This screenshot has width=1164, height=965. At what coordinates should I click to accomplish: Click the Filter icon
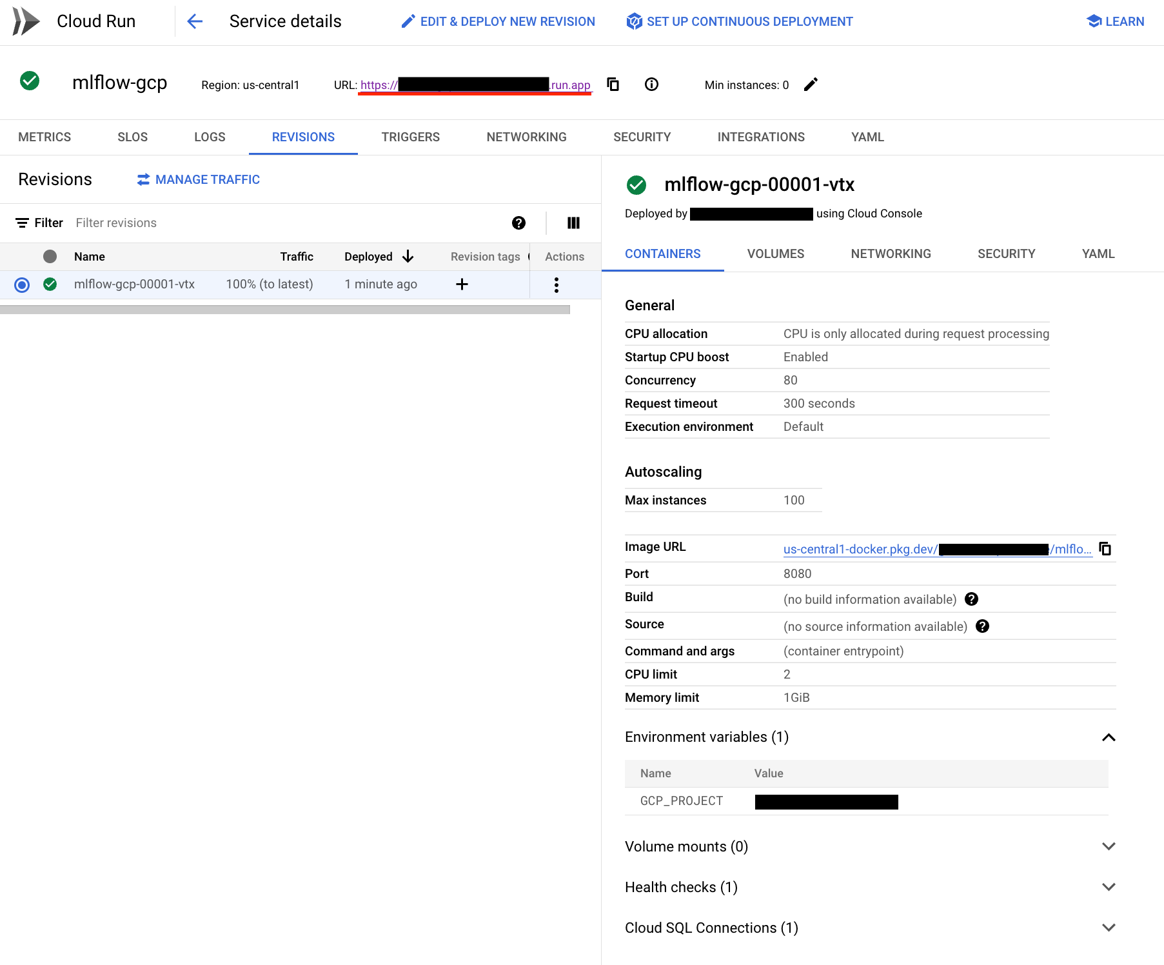[x=22, y=223]
